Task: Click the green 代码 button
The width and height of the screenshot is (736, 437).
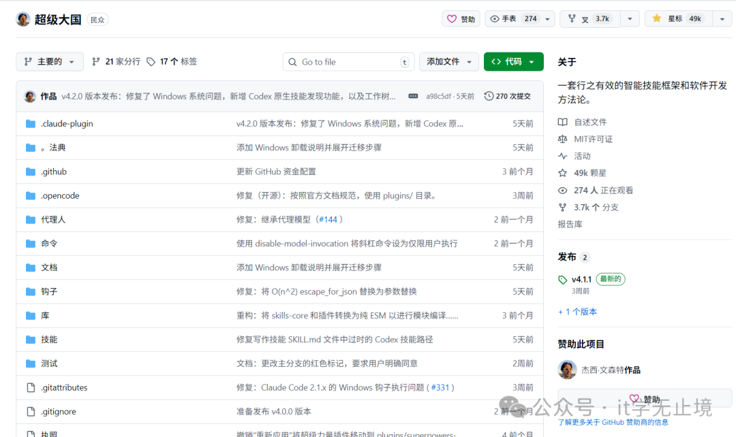Action: click(x=513, y=61)
